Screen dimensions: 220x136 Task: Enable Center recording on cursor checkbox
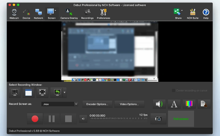click(173, 91)
